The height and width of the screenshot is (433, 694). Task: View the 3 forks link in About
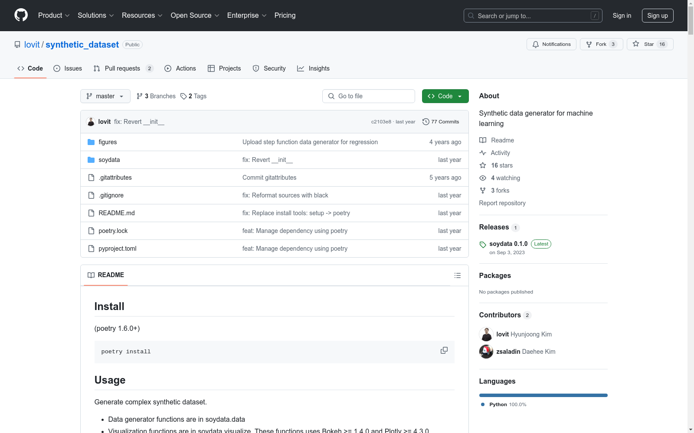[x=494, y=191]
